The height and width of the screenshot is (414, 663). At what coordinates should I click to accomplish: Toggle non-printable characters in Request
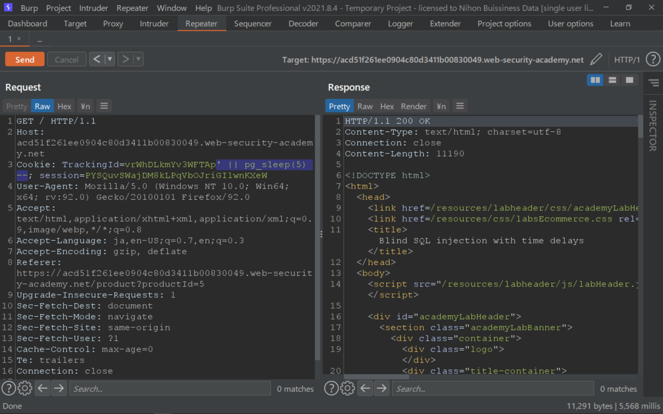pyautogui.click(x=85, y=106)
